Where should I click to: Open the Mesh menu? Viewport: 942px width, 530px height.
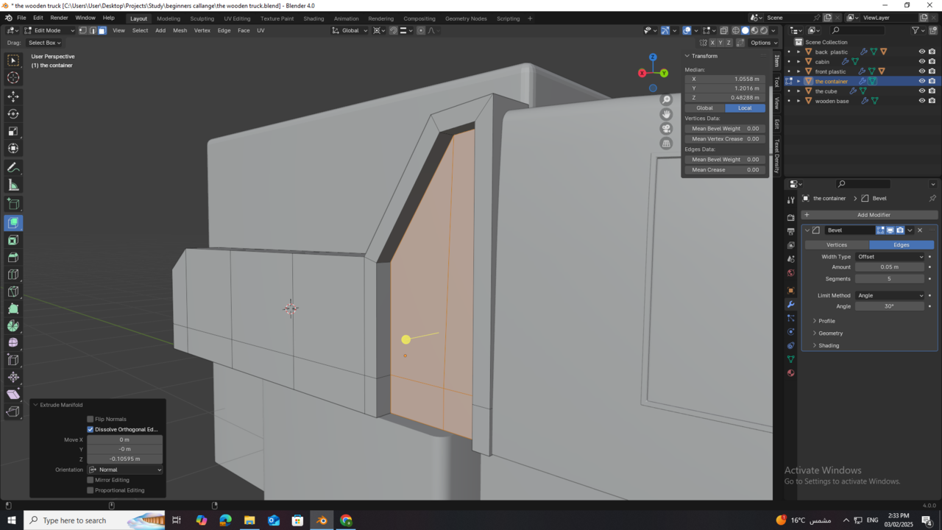pos(180,30)
